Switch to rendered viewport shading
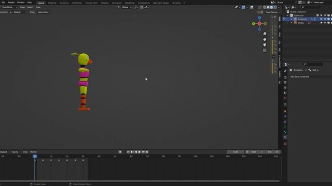Image resolution: width=332 pixels, height=186 pixels. 275,7
